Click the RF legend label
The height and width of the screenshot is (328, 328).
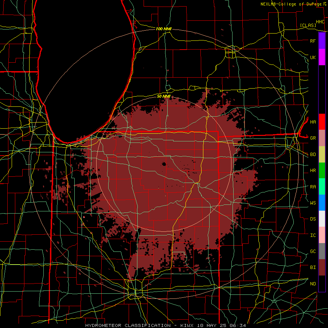pos(313,41)
